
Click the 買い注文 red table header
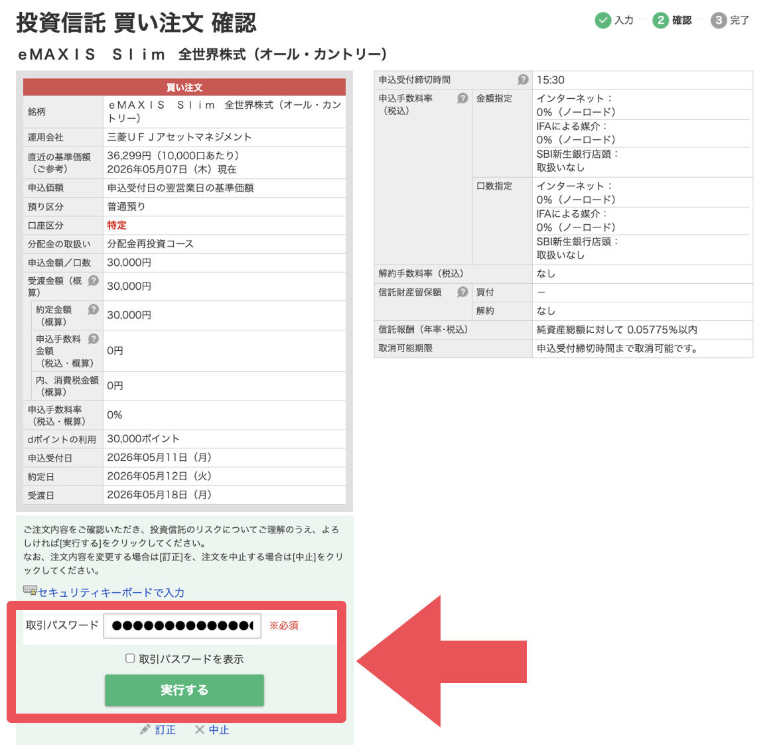184,87
